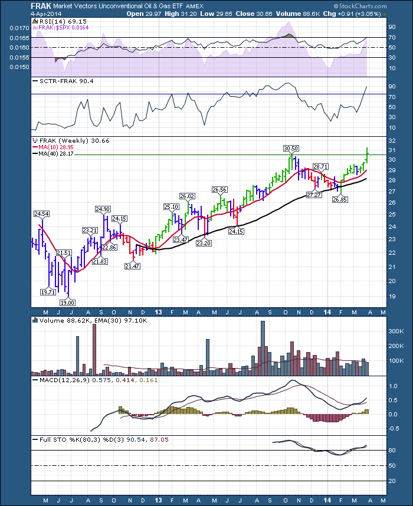Click the 19.00 price low label
The height and width of the screenshot is (506, 413).
click(67, 303)
